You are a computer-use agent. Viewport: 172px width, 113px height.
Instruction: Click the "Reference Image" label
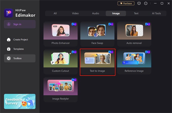[x=134, y=71]
